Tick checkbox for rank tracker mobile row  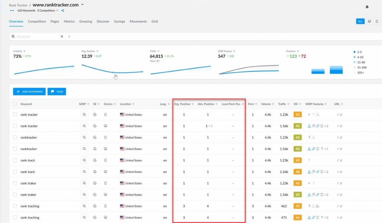(x=15, y=114)
